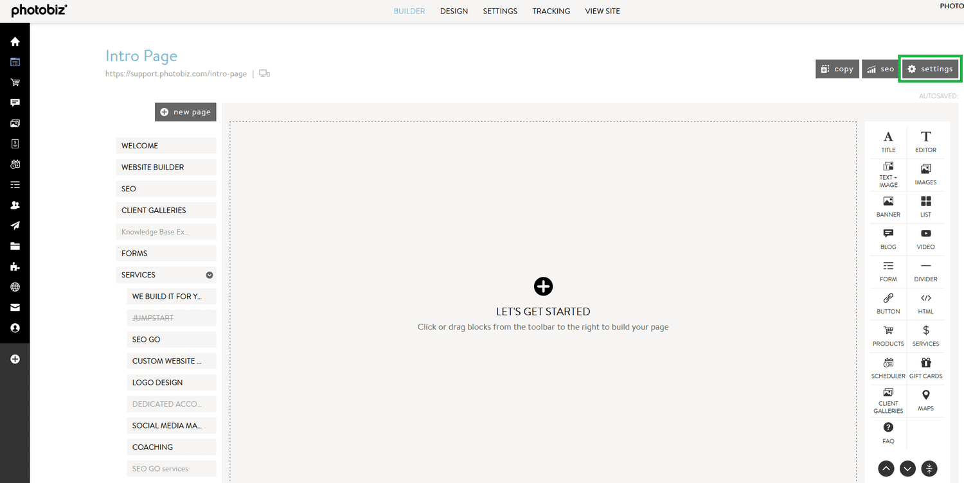Click the black plus icon in canvas
The width and height of the screenshot is (964, 483).
click(543, 286)
